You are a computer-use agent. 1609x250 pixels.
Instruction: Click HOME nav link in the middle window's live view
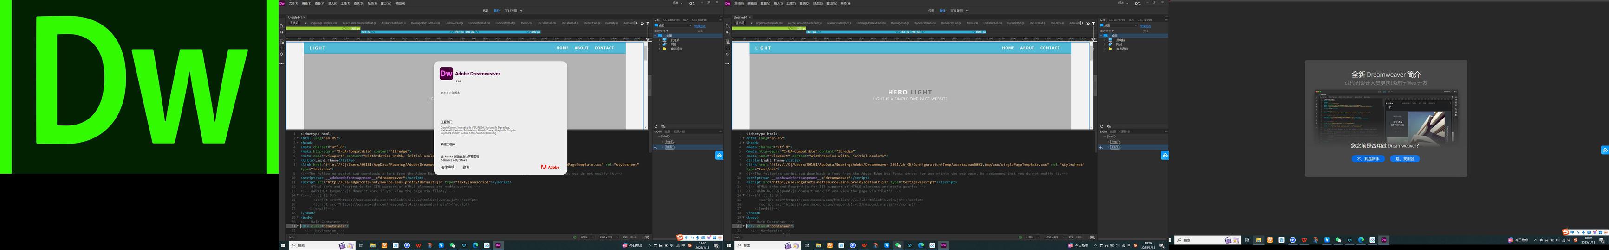pos(1008,47)
